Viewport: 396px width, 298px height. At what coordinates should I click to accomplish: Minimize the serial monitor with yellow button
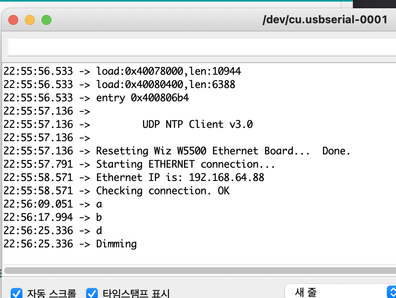(30, 20)
